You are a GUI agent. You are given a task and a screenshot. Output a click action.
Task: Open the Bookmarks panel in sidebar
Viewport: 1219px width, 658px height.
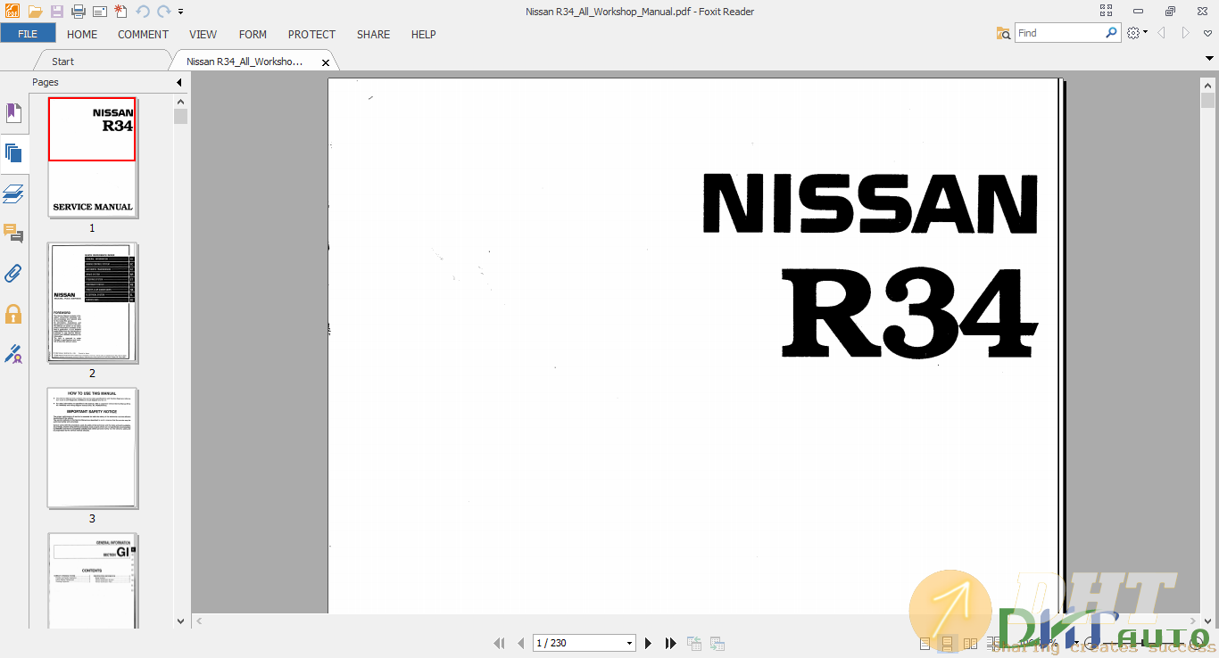coord(13,113)
